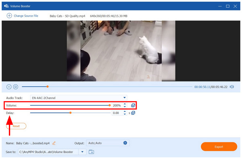Edit output file name pencil icon
The width and height of the screenshot is (242, 159).
54,143
